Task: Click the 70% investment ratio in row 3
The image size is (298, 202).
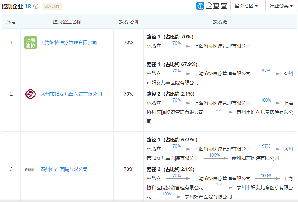Action: pos(128,169)
